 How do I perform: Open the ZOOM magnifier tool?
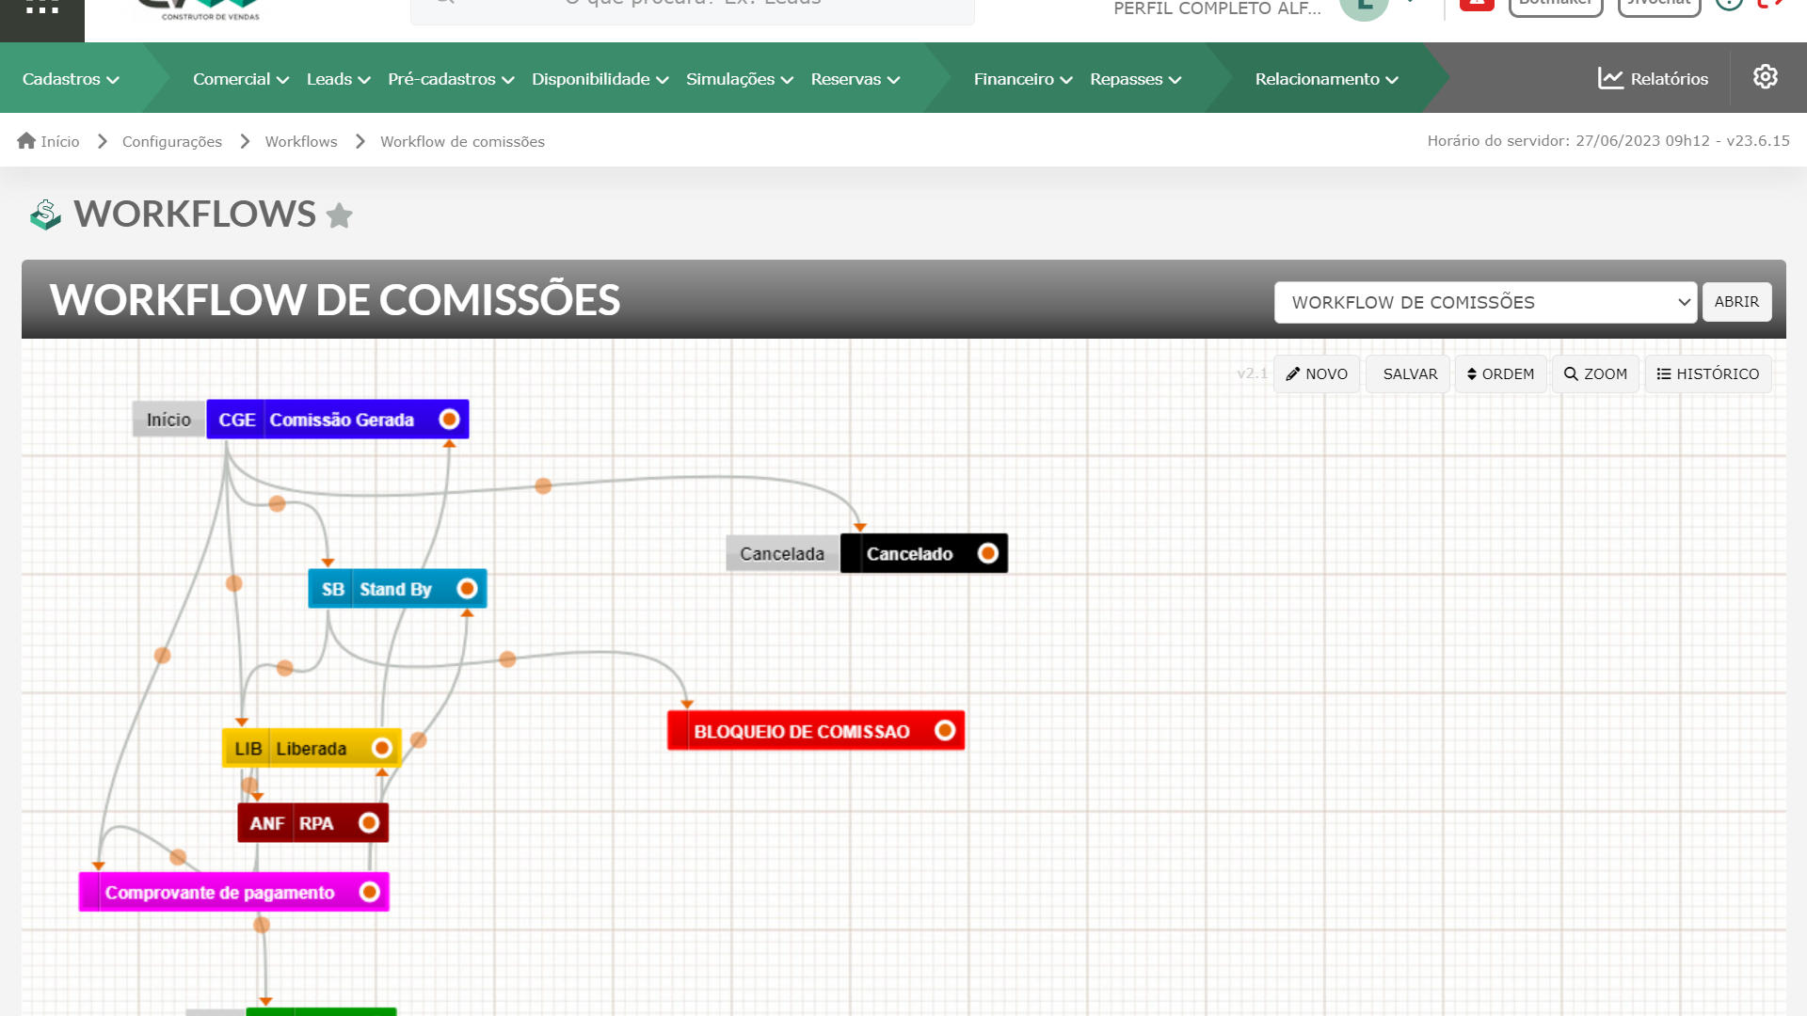[x=1595, y=374]
